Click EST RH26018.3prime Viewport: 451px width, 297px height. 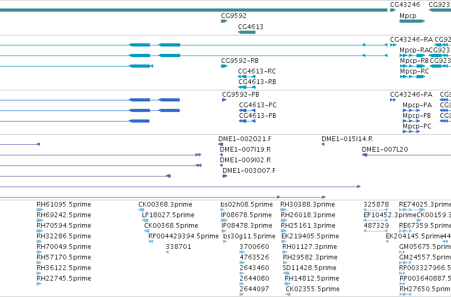pyautogui.click(x=308, y=215)
